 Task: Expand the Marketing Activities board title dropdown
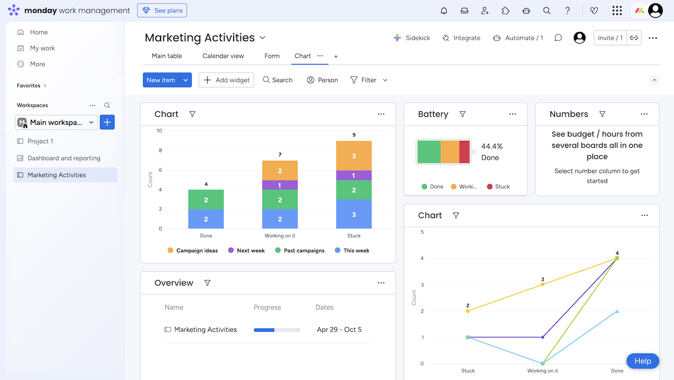[x=262, y=38]
